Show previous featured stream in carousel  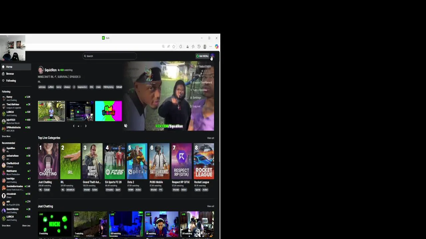point(74,126)
